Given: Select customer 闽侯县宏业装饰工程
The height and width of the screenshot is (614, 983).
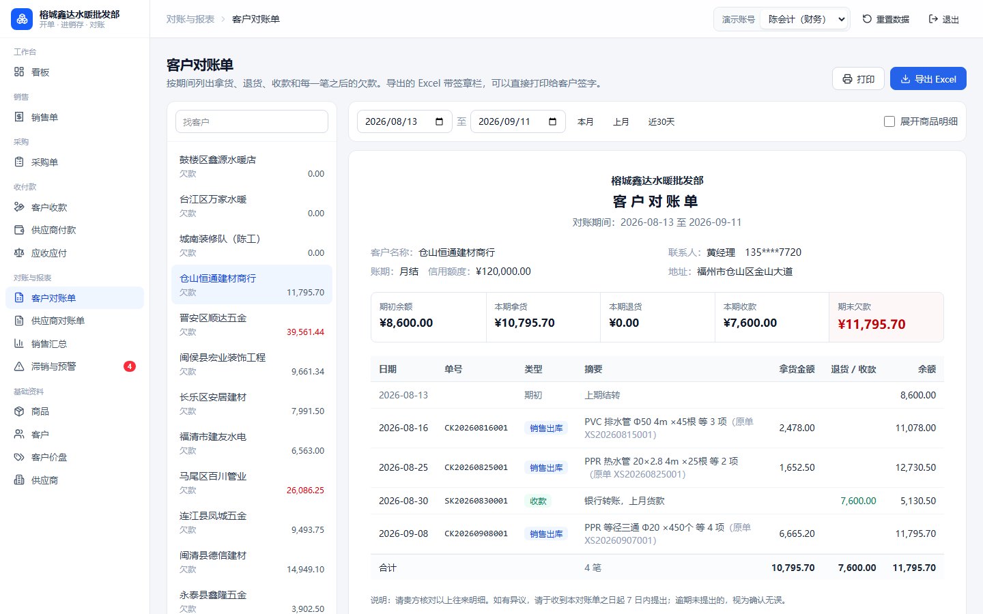Looking at the screenshot, I should point(252,364).
